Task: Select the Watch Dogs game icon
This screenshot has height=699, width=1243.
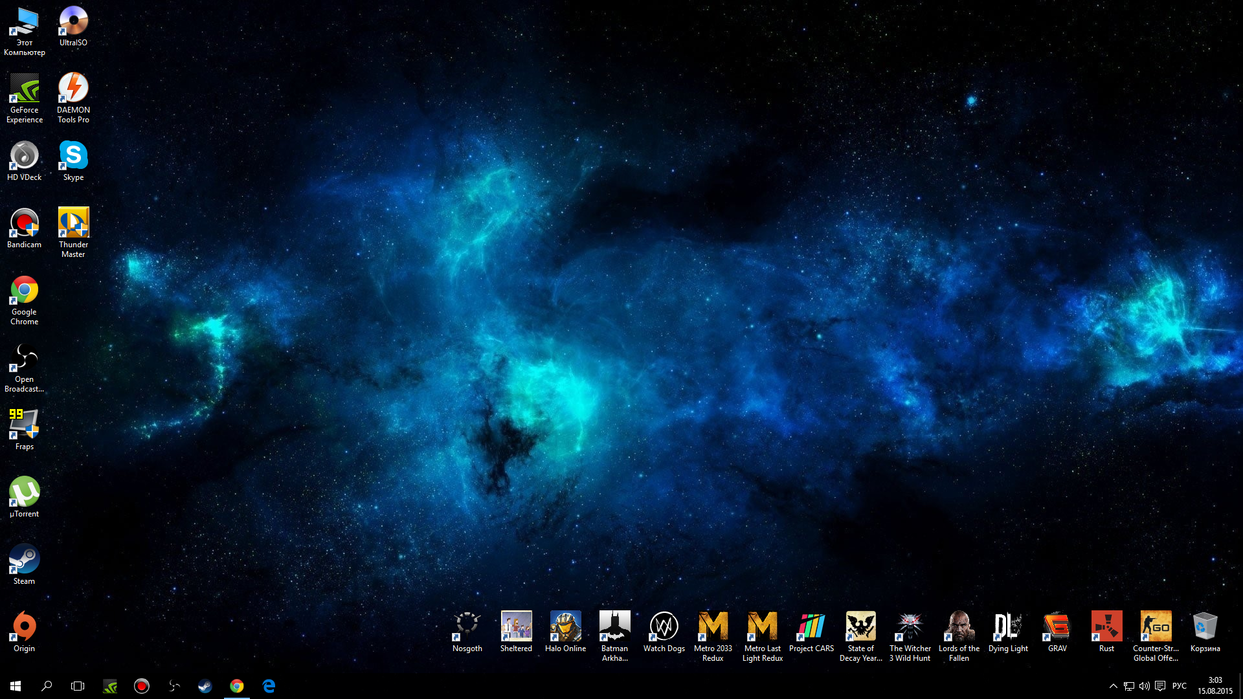Action: (664, 632)
